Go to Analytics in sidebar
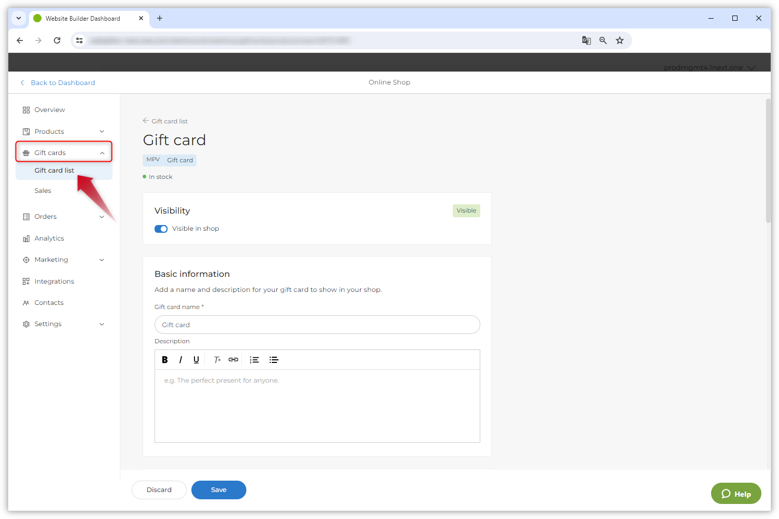Image resolution: width=779 pixels, height=519 pixels. point(49,239)
